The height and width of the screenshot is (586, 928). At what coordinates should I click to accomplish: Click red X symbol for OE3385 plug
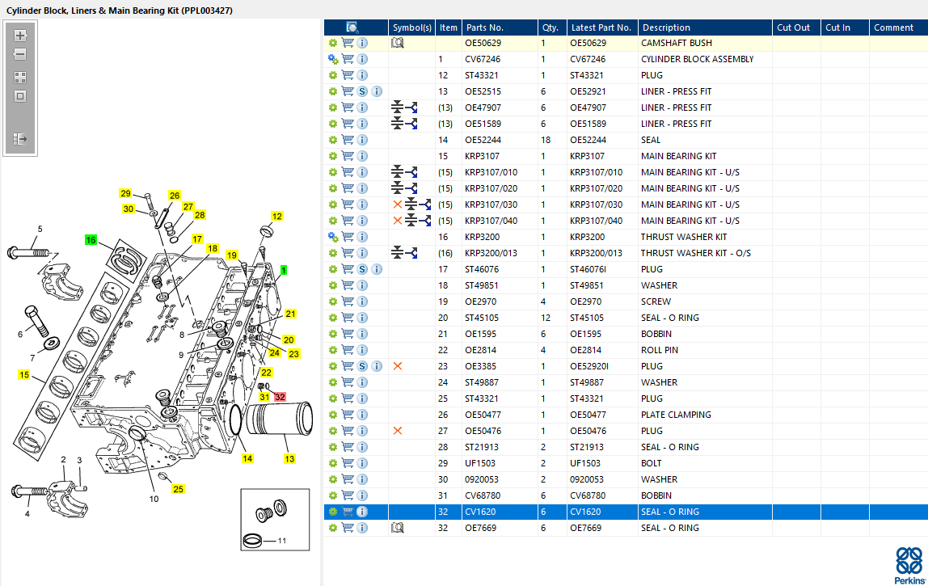398,366
